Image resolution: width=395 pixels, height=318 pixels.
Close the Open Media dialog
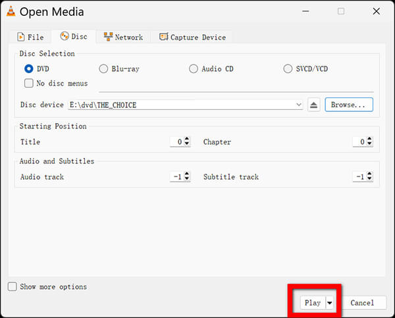coord(377,11)
